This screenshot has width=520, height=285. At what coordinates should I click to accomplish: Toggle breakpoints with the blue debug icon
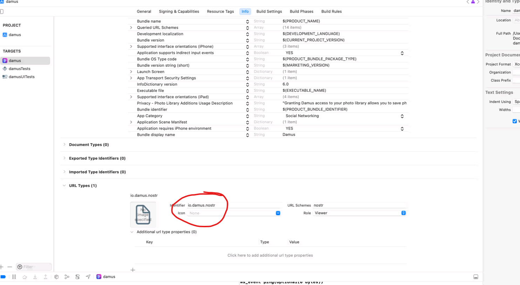pyautogui.click(x=3, y=277)
